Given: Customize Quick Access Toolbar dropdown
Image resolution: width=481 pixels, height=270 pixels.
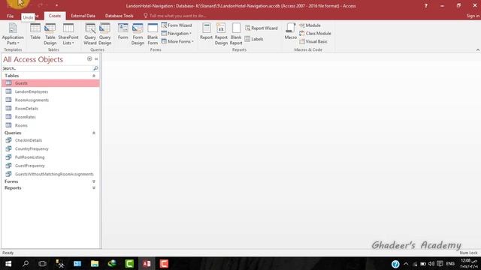Looking at the screenshot, I should (x=57, y=5).
